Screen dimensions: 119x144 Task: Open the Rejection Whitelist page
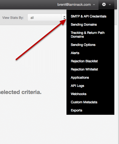[x=84, y=69]
